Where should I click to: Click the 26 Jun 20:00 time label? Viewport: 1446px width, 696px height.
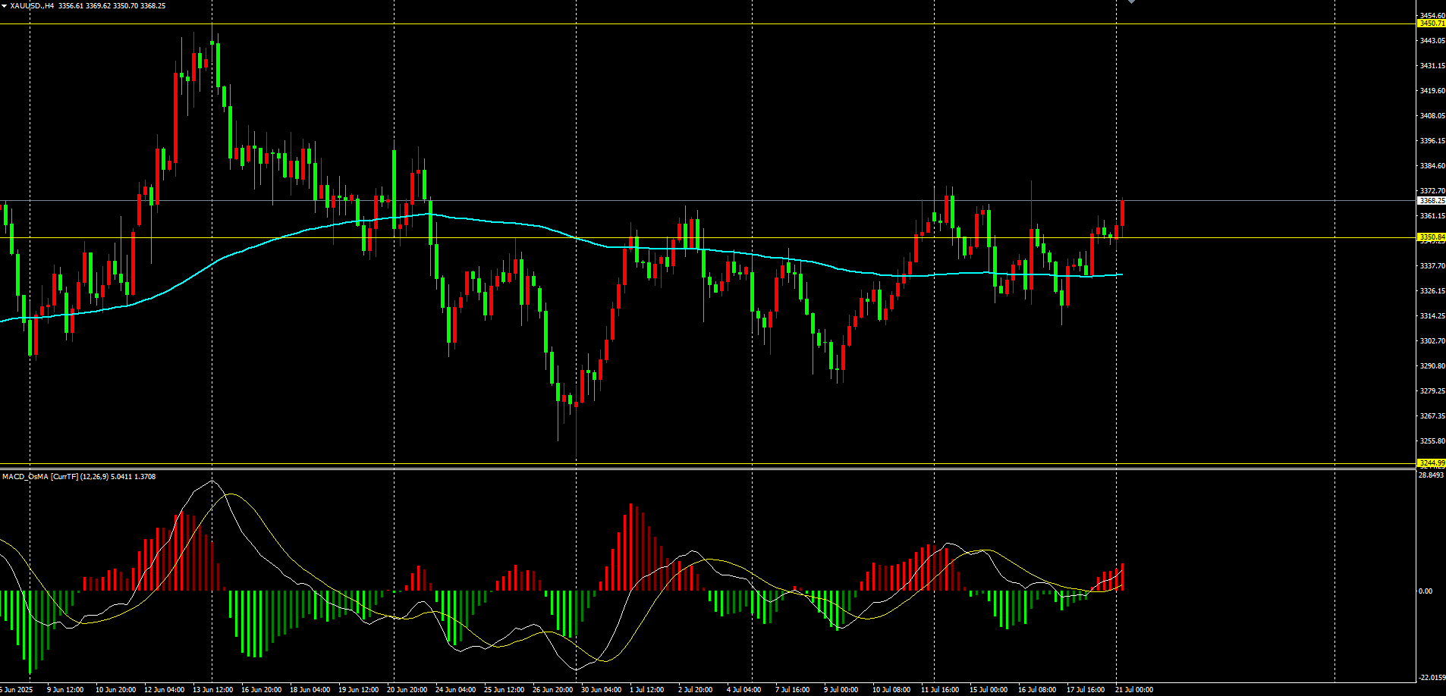tap(552, 690)
